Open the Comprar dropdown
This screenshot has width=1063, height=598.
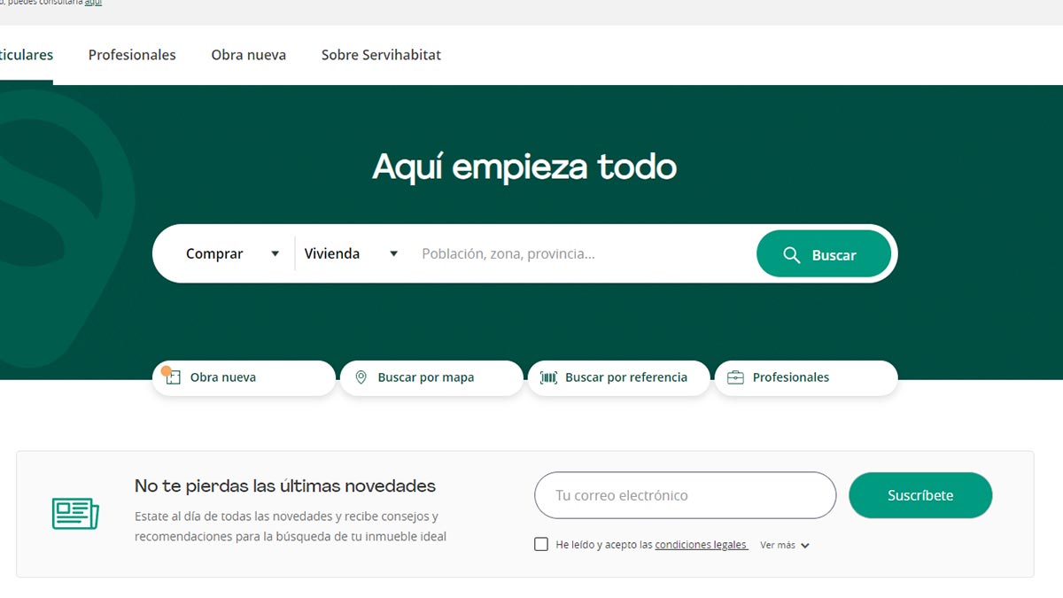point(229,253)
